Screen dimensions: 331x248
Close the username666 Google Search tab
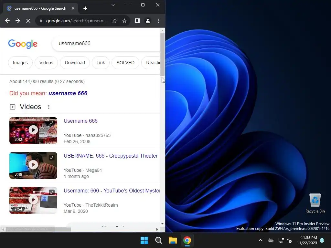pyautogui.click(x=73, y=8)
